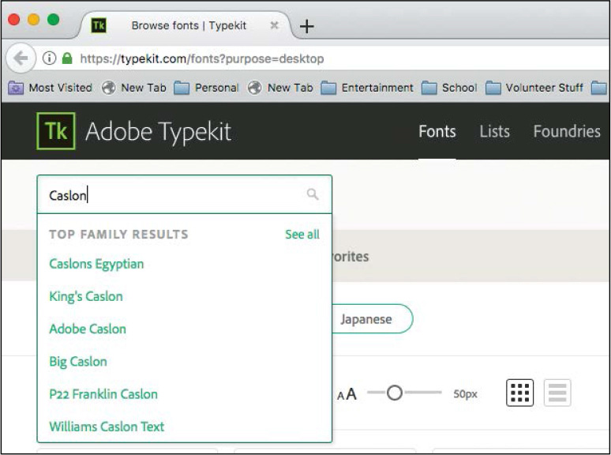Open the Volunteer Stuff bookmarks folder
Viewport: 611px width, 455px height.
[x=534, y=88]
